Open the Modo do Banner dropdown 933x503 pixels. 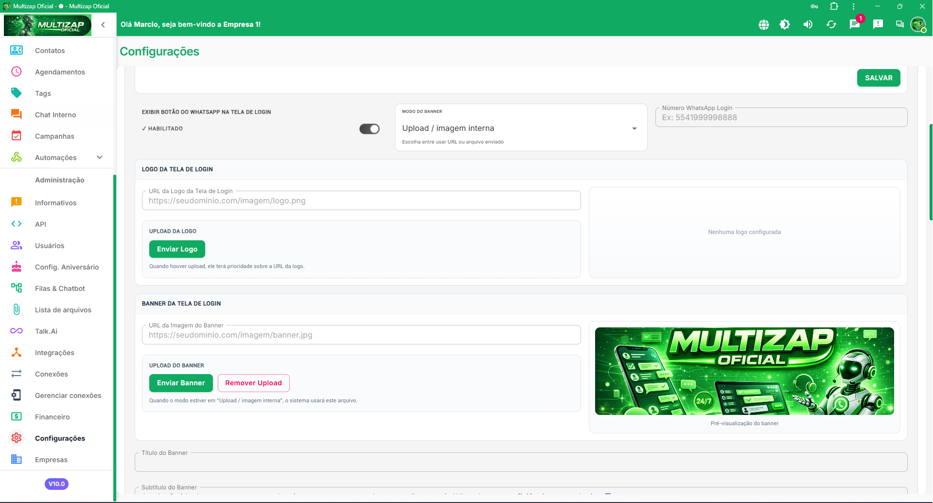click(x=521, y=128)
